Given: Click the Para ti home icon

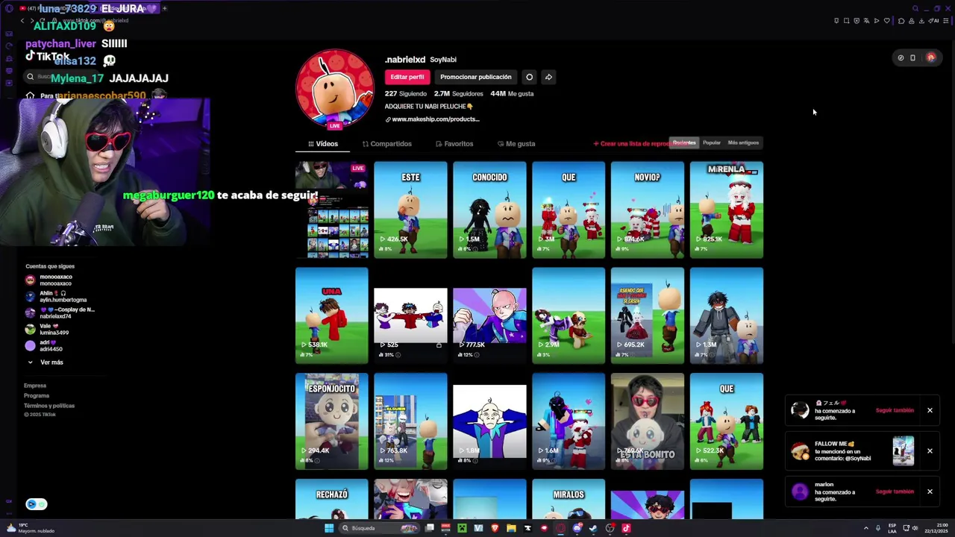Looking at the screenshot, I should pos(30,95).
